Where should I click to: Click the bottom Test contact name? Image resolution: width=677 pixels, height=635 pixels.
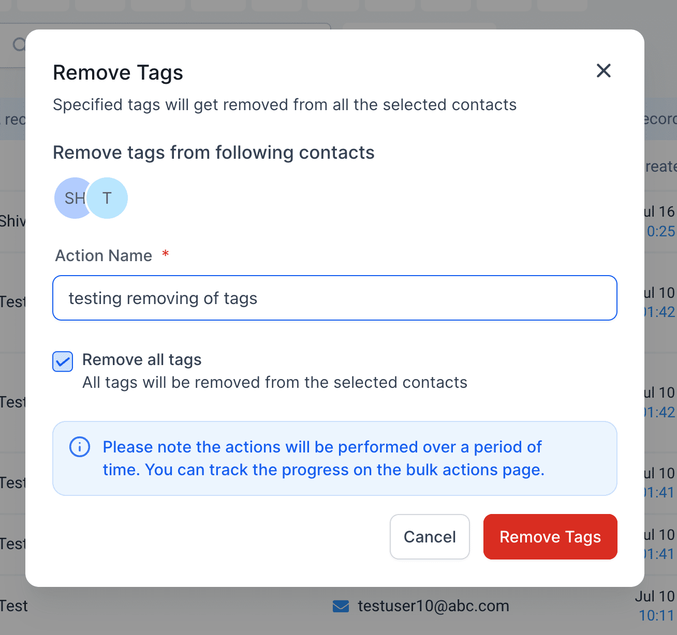click(14, 606)
